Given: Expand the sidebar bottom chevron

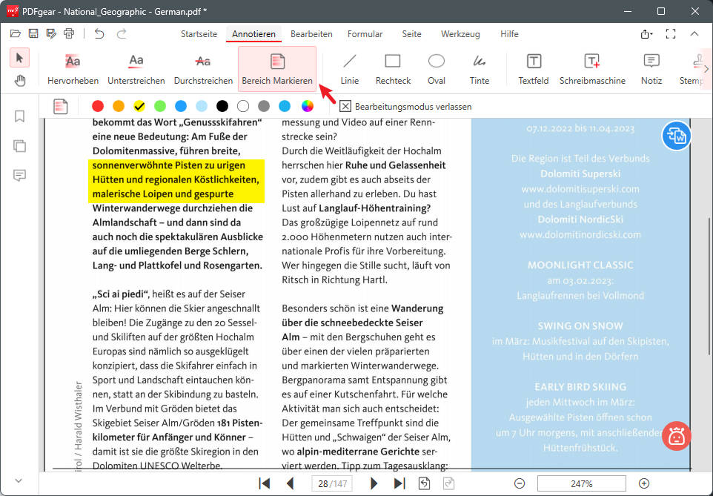Looking at the screenshot, I should pyautogui.click(x=19, y=480).
